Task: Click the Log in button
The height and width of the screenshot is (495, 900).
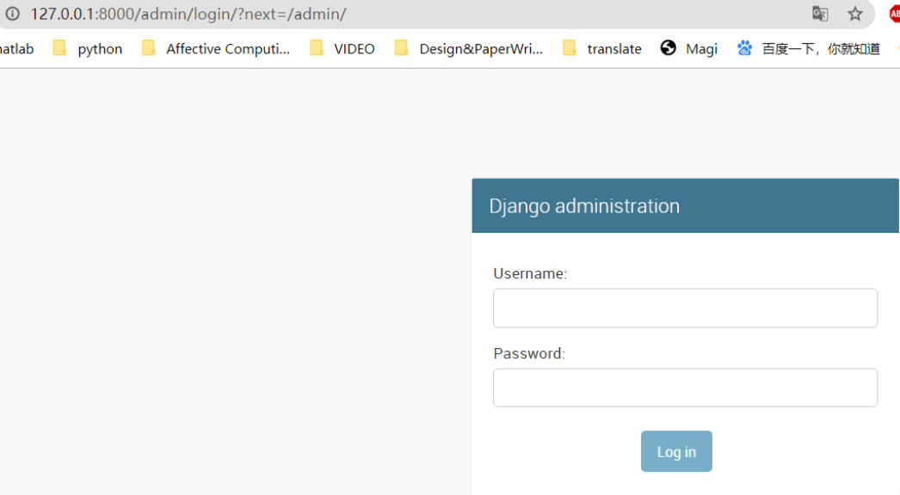Action: 676,451
